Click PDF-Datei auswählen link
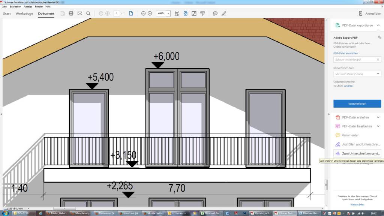 click(x=345, y=53)
